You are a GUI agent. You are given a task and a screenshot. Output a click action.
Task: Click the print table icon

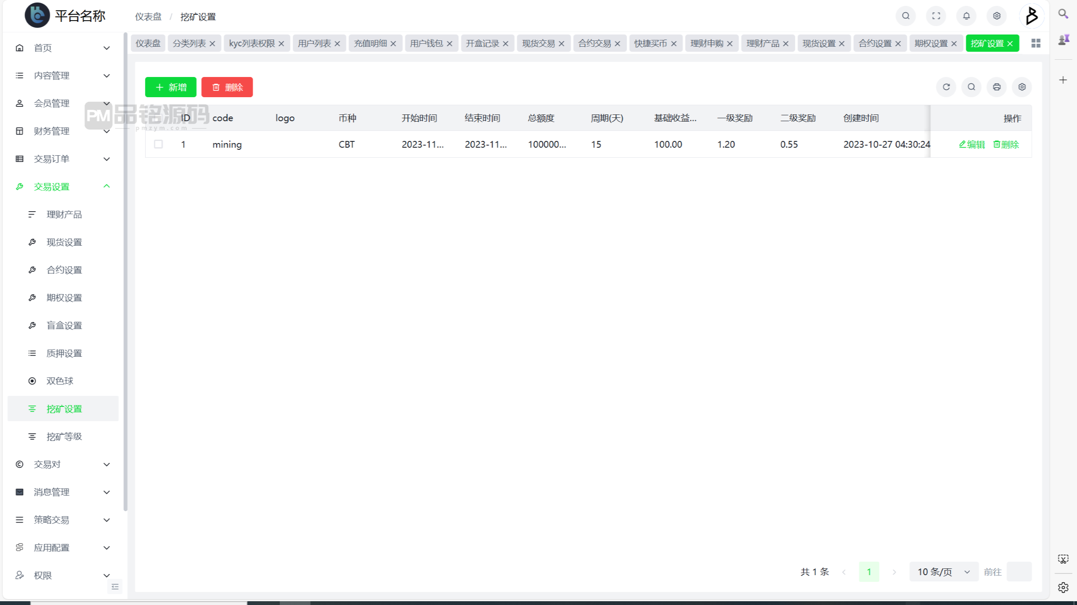[997, 87]
